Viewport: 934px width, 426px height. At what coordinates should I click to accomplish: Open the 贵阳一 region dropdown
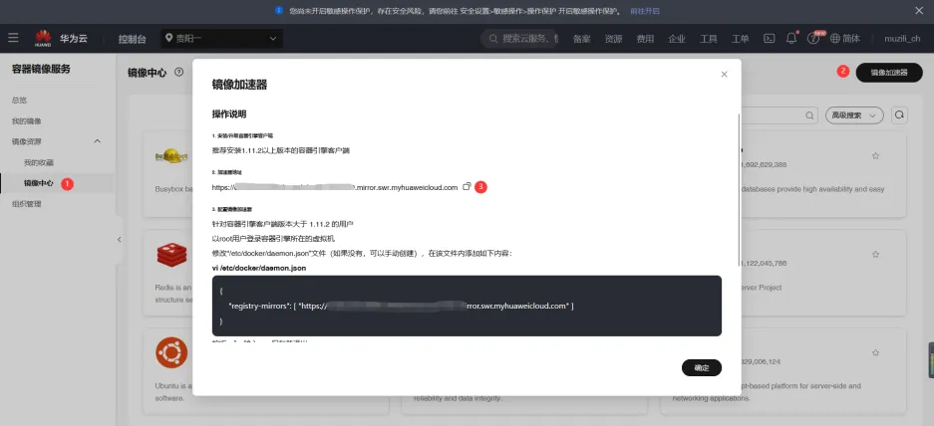(221, 39)
